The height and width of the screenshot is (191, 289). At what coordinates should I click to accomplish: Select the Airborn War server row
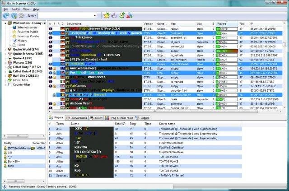pyautogui.click(x=165, y=103)
